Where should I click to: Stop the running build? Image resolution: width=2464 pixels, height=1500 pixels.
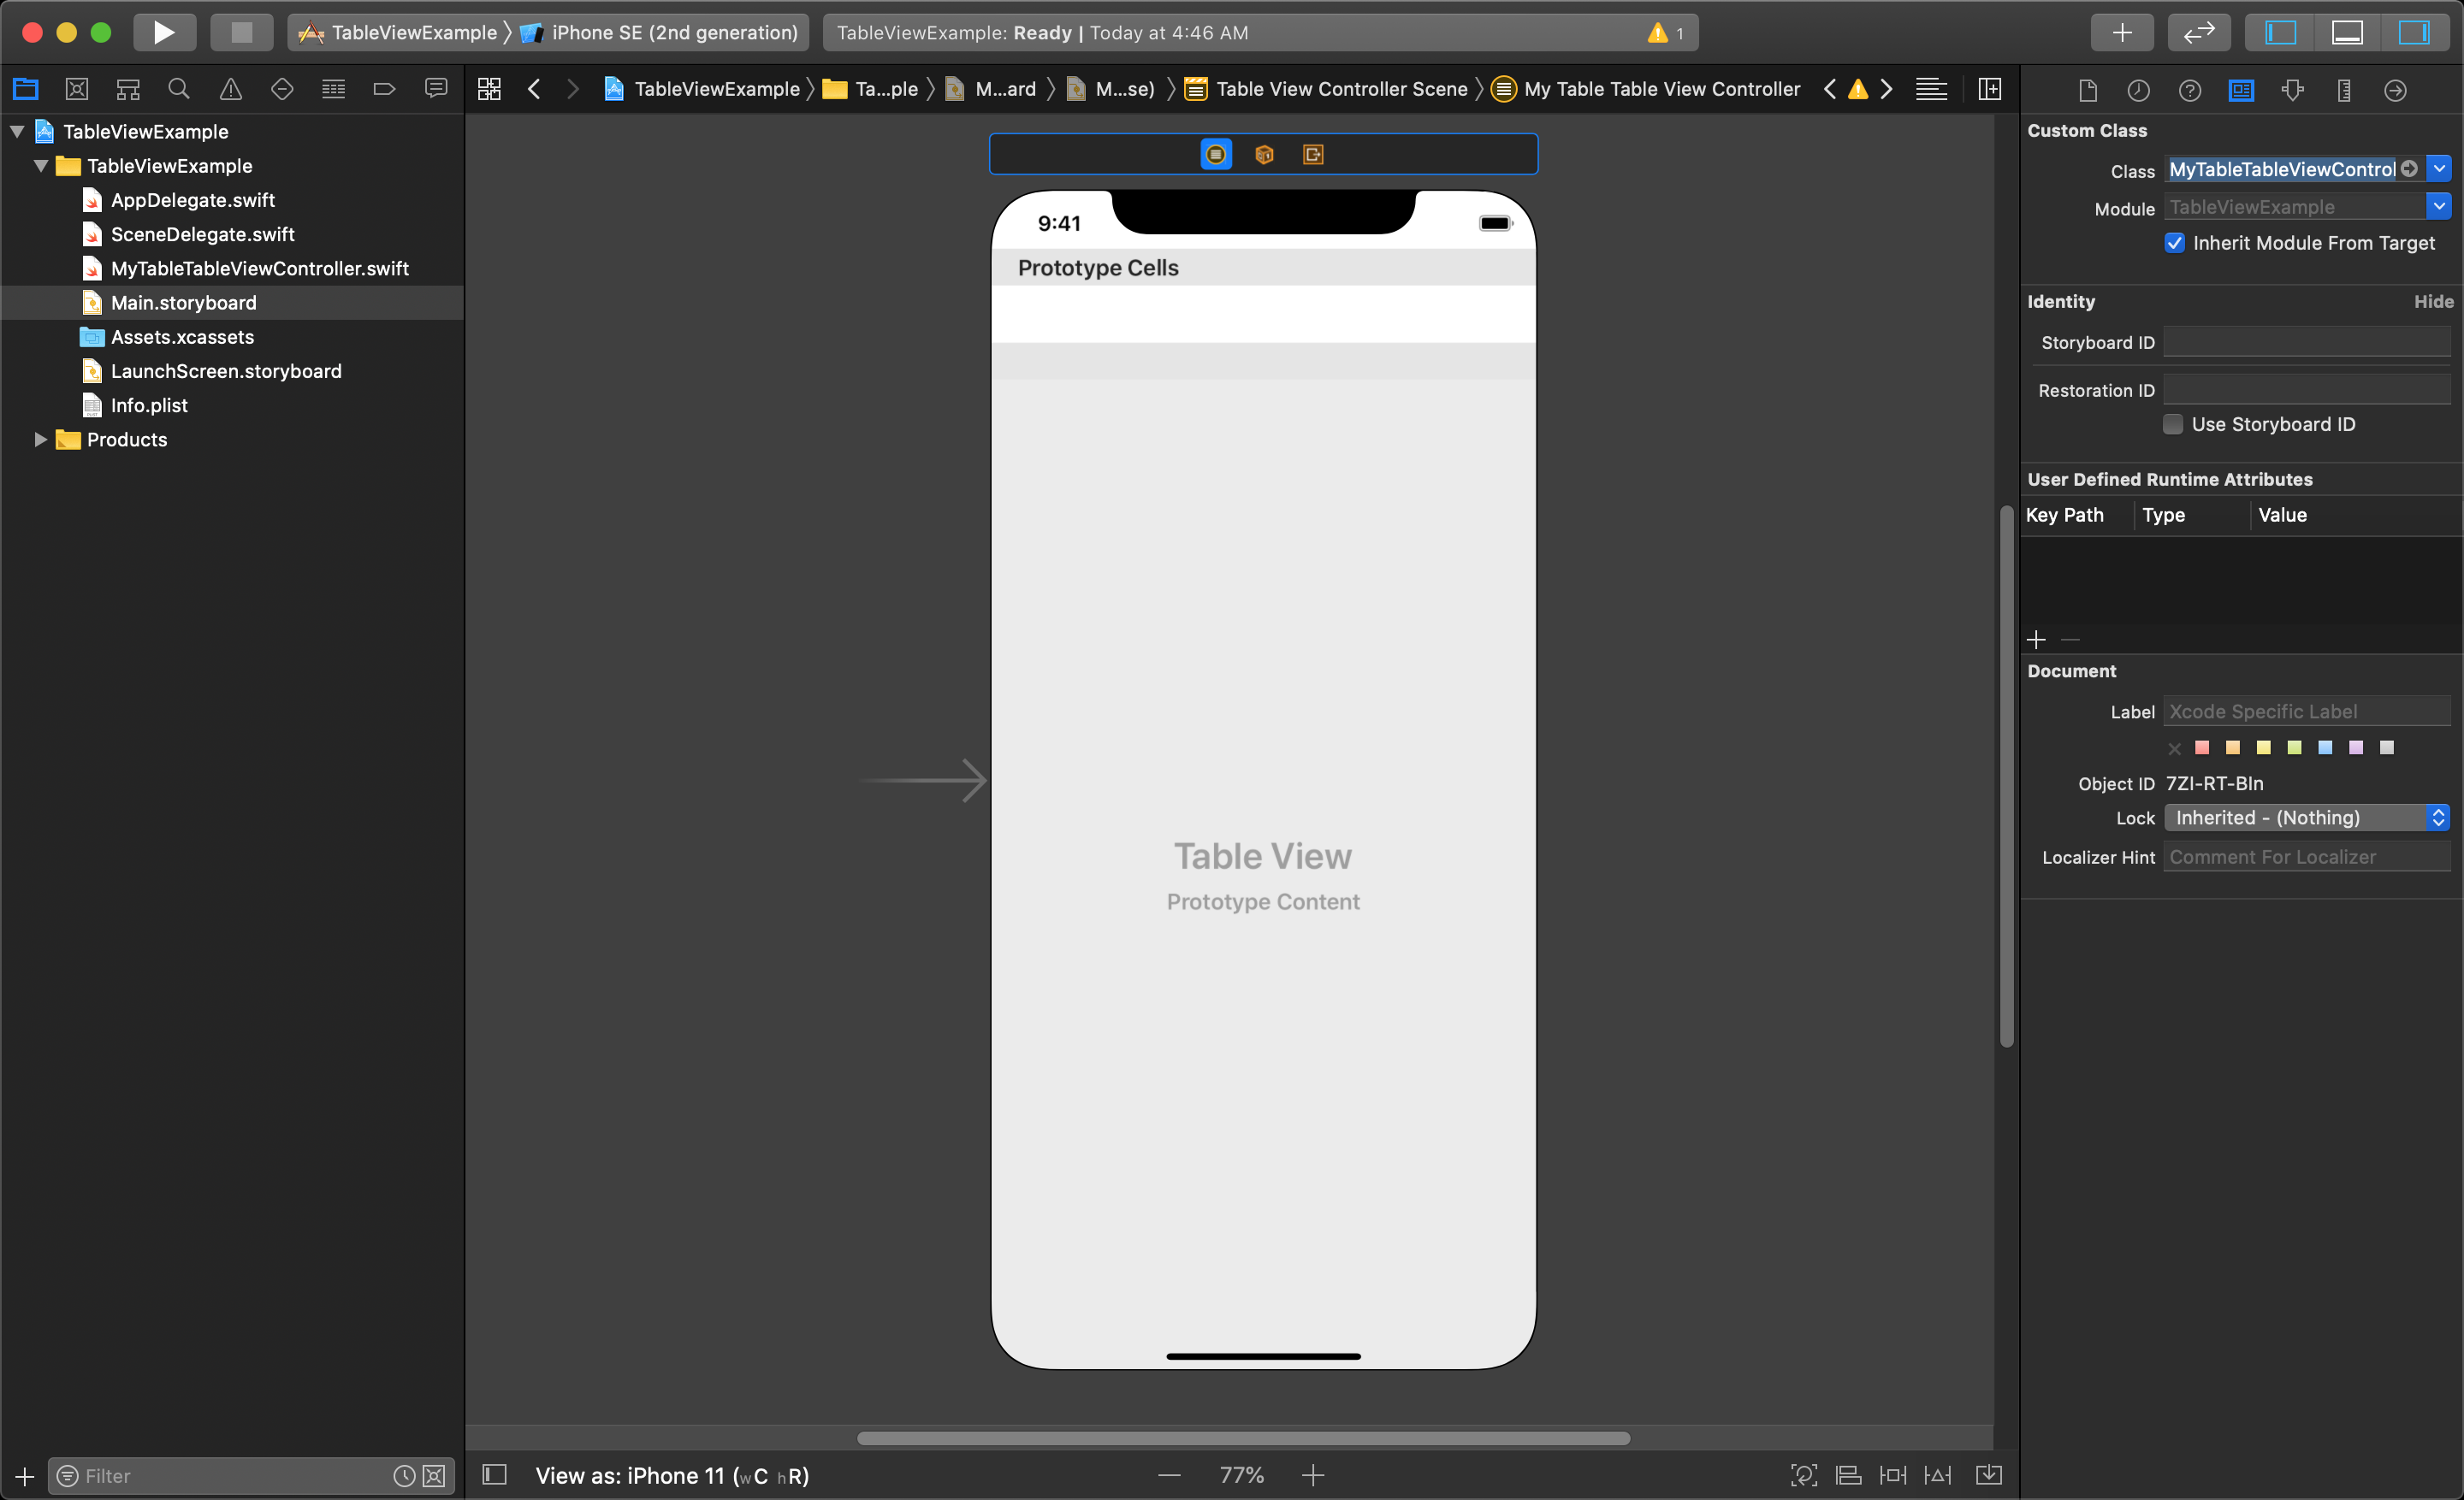pyautogui.click(x=241, y=32)
